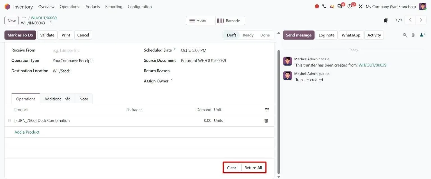431x179 pixels.
Task: Go to next record arrow
Action: [421, 20]
